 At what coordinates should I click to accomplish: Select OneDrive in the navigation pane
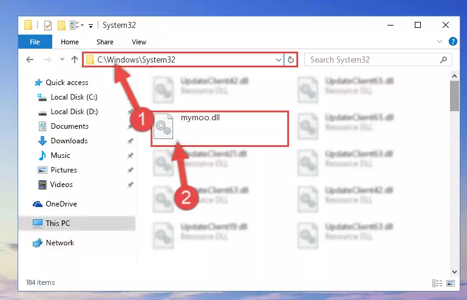click(x=61, y=204)
